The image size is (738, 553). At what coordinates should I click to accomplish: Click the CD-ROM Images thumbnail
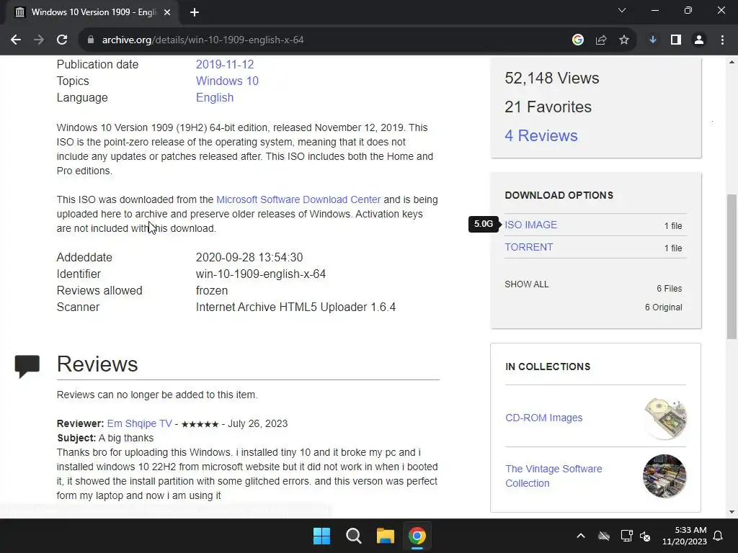tap(665, 418)
